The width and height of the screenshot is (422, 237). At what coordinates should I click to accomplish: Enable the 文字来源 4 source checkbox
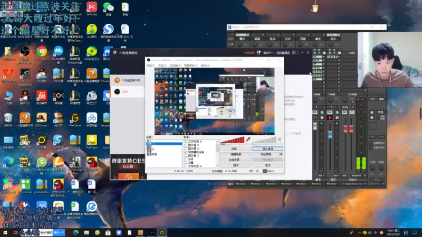186,166
